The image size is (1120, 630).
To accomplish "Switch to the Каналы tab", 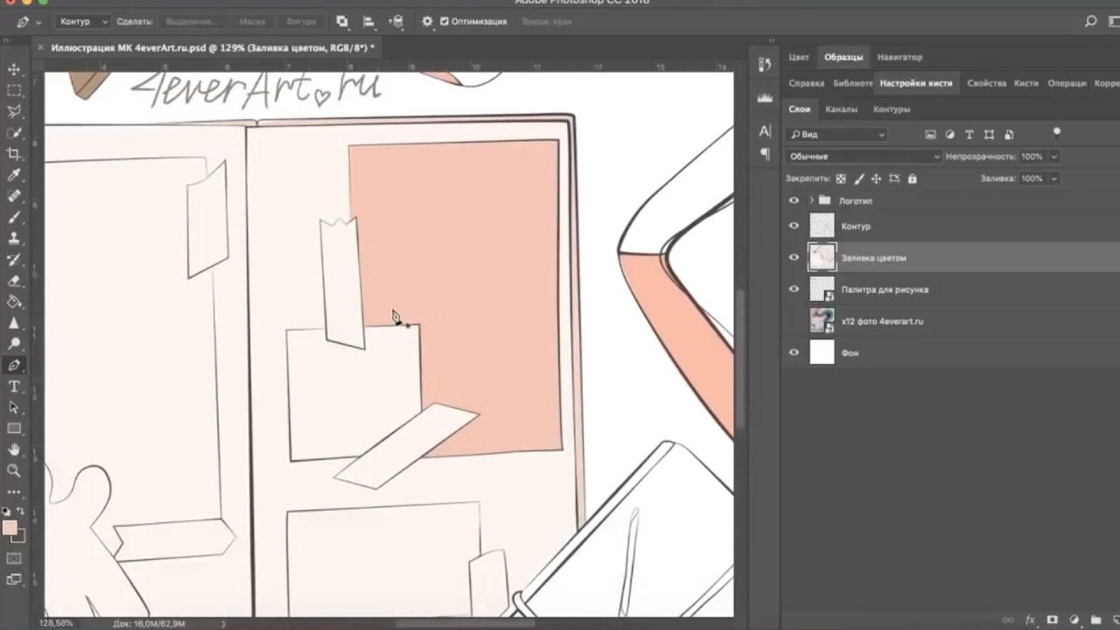I will pyautogui.click(x=841, y=109).
